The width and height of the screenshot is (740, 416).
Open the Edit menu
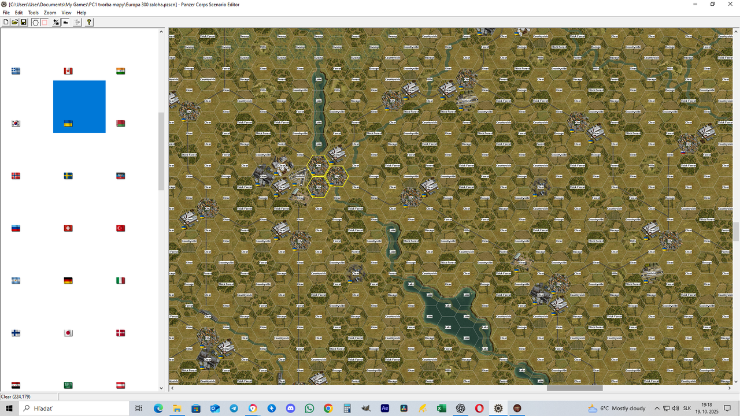point(19,12)
